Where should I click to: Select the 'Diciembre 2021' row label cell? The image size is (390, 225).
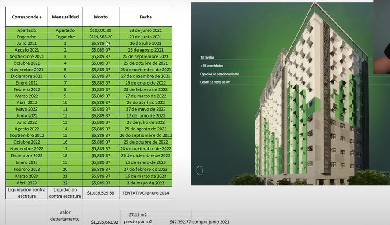pos(26,76)
